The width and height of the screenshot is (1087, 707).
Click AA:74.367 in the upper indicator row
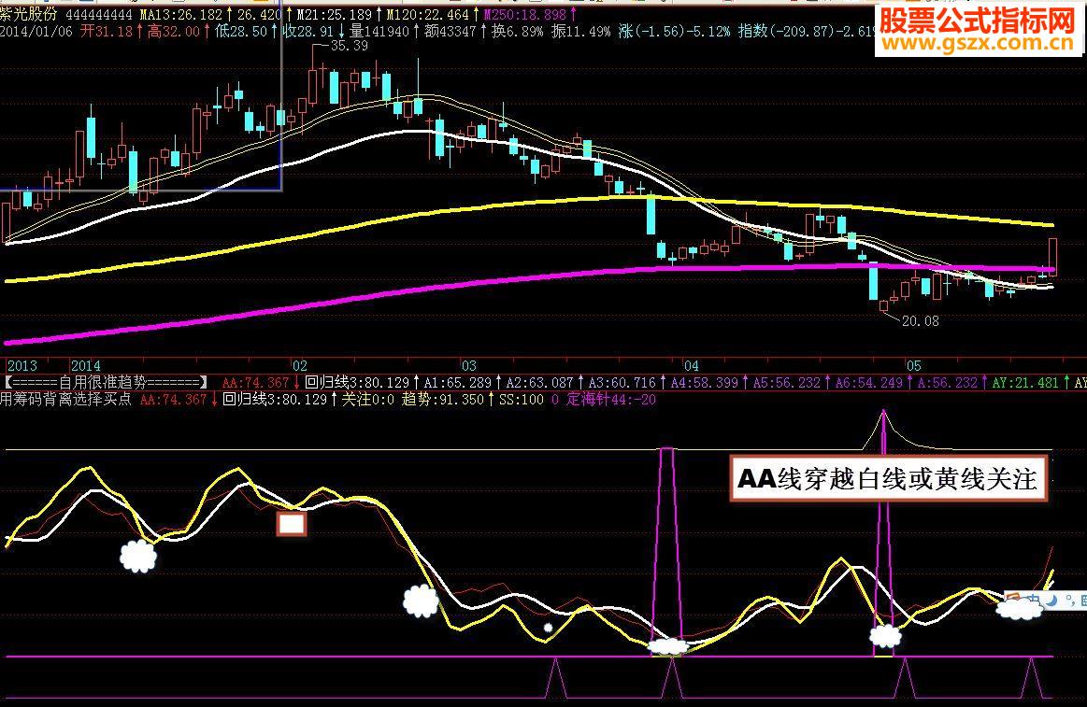pos(255,383)
